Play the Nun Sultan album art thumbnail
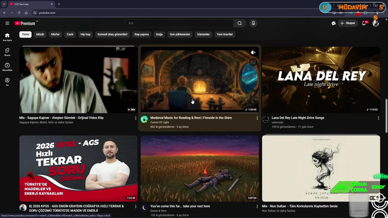This screenshot has height=218, width=388. (x=321, y=168)
